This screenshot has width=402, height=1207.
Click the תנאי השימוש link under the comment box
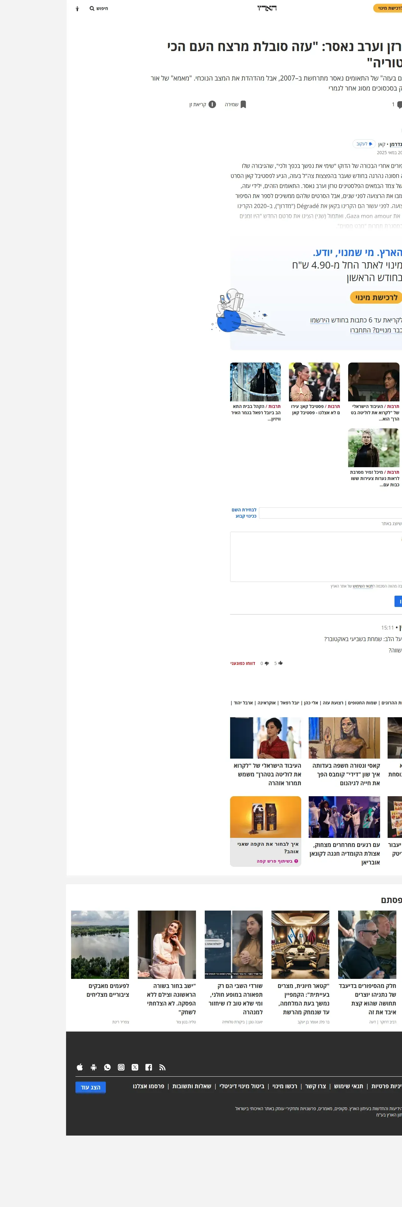tap(363, 586)
